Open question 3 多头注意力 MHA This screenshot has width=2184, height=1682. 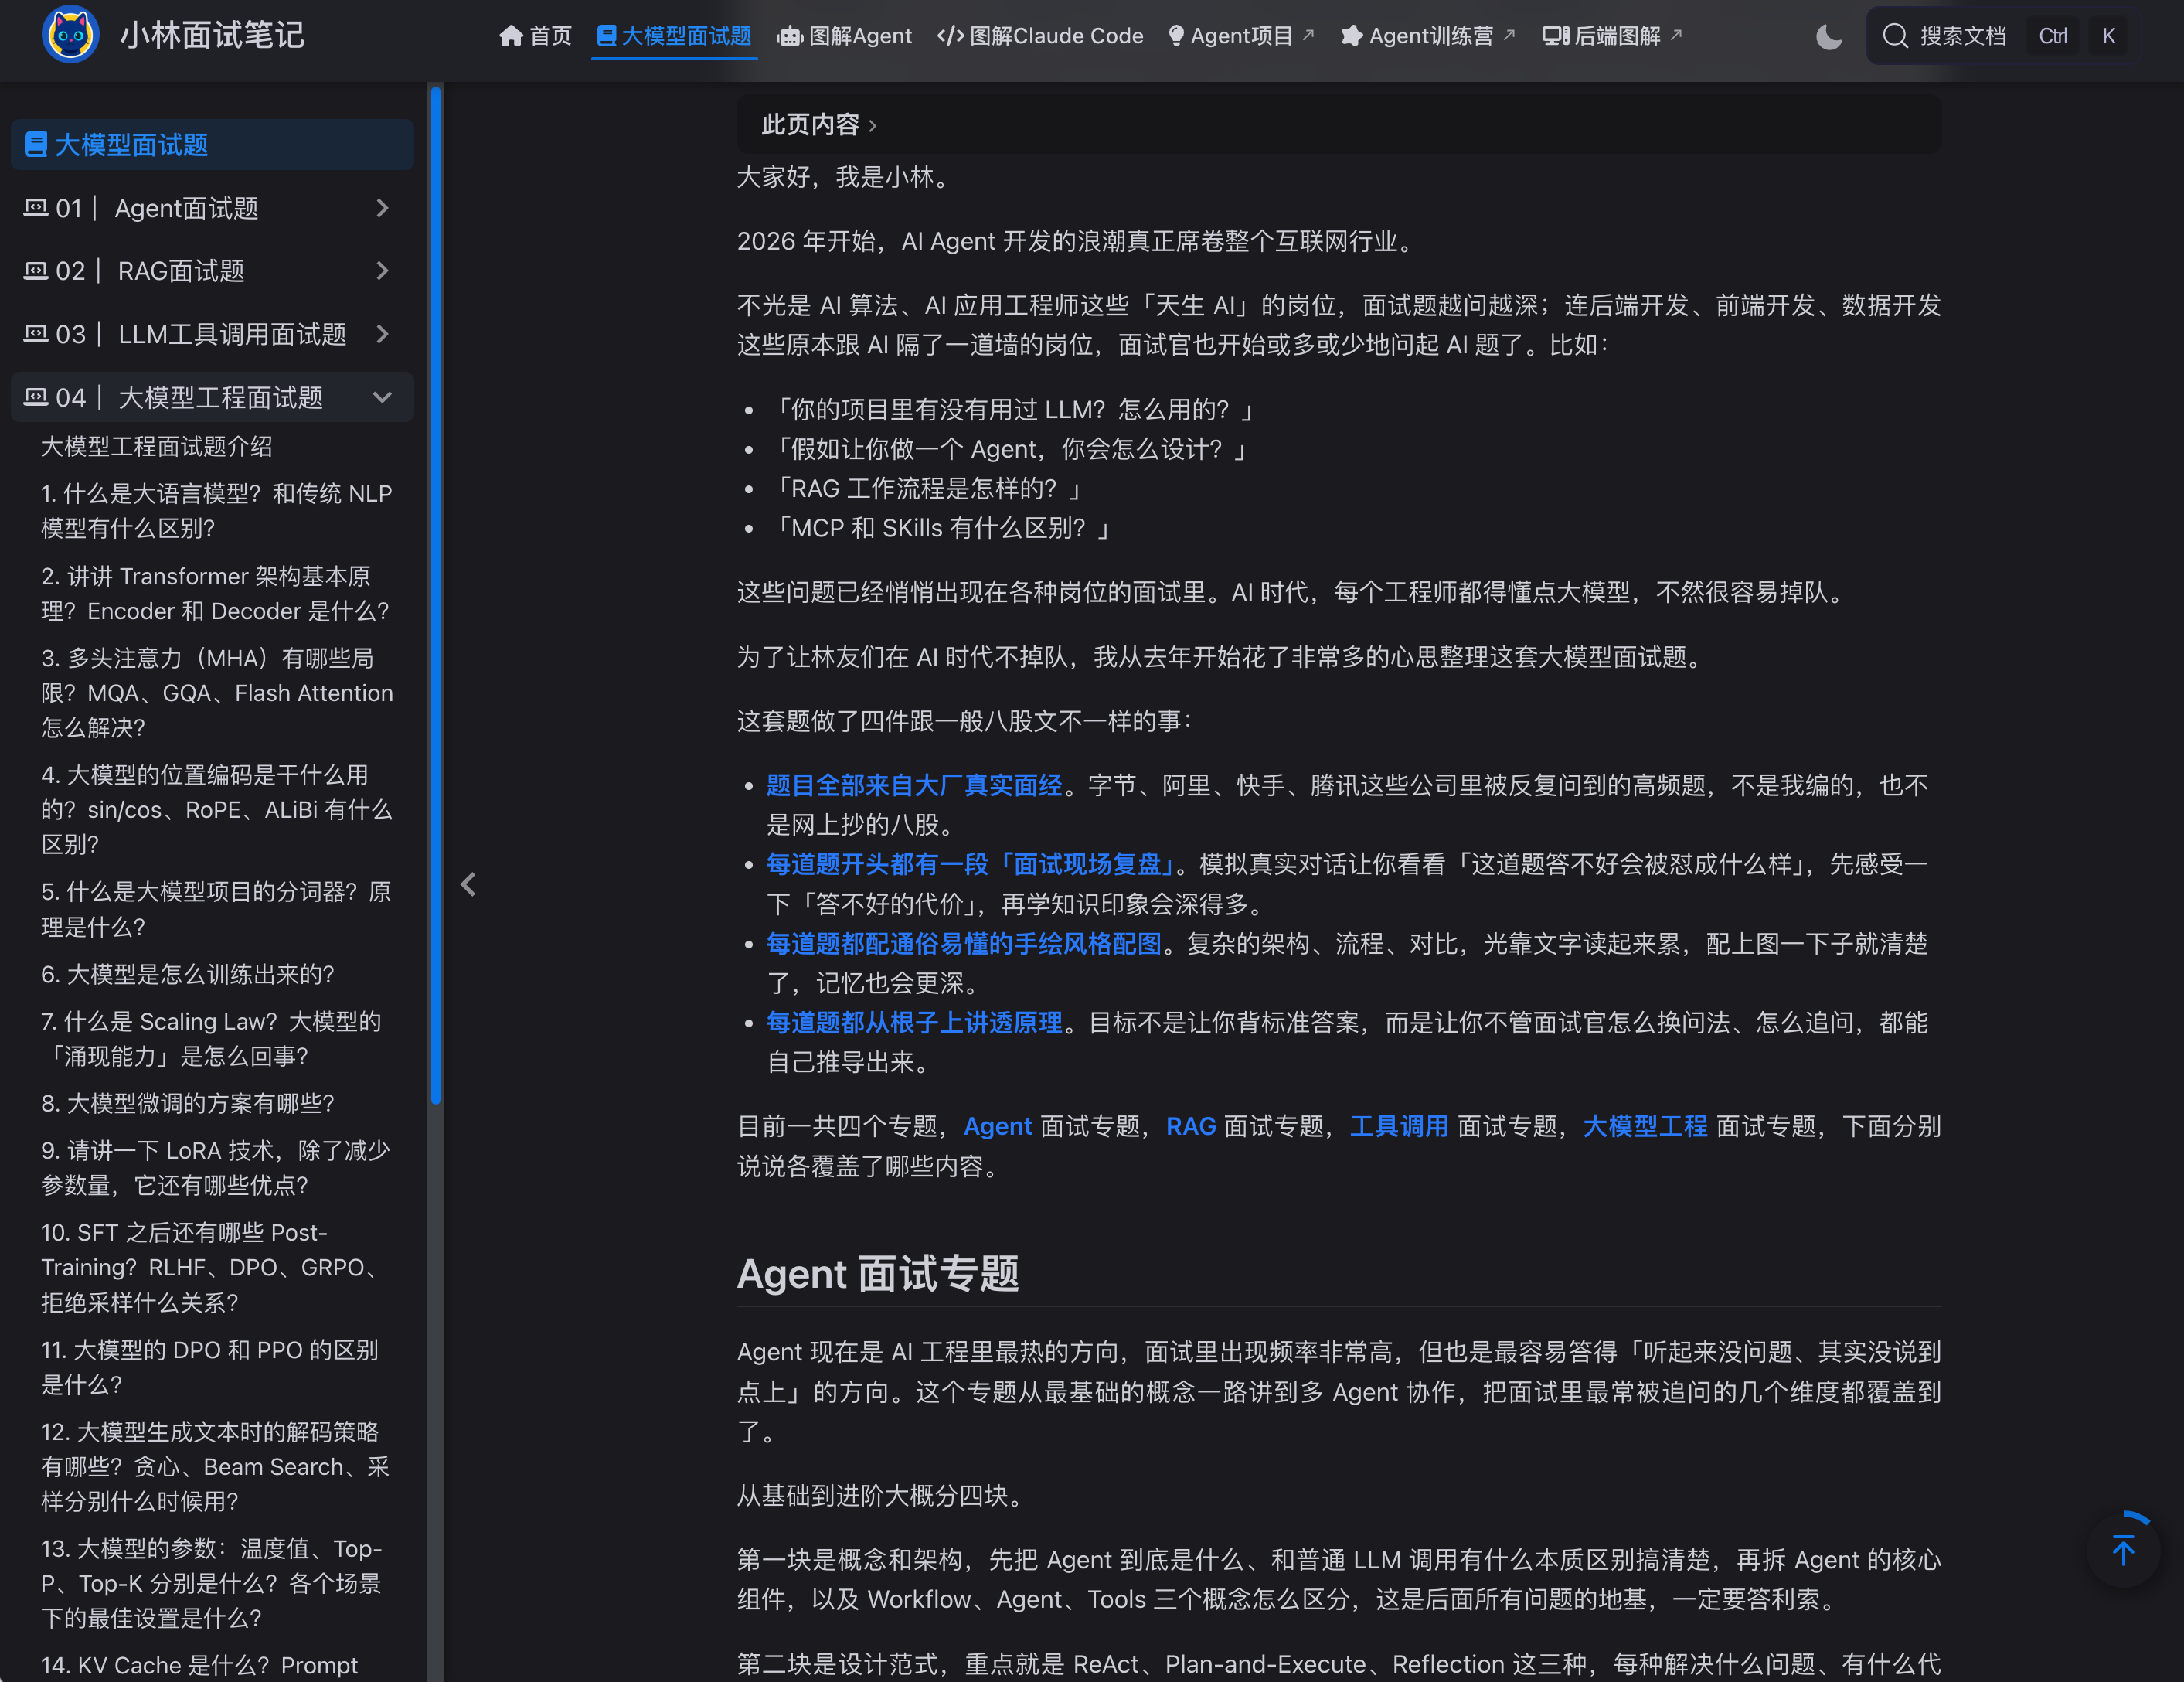[217, 693]
